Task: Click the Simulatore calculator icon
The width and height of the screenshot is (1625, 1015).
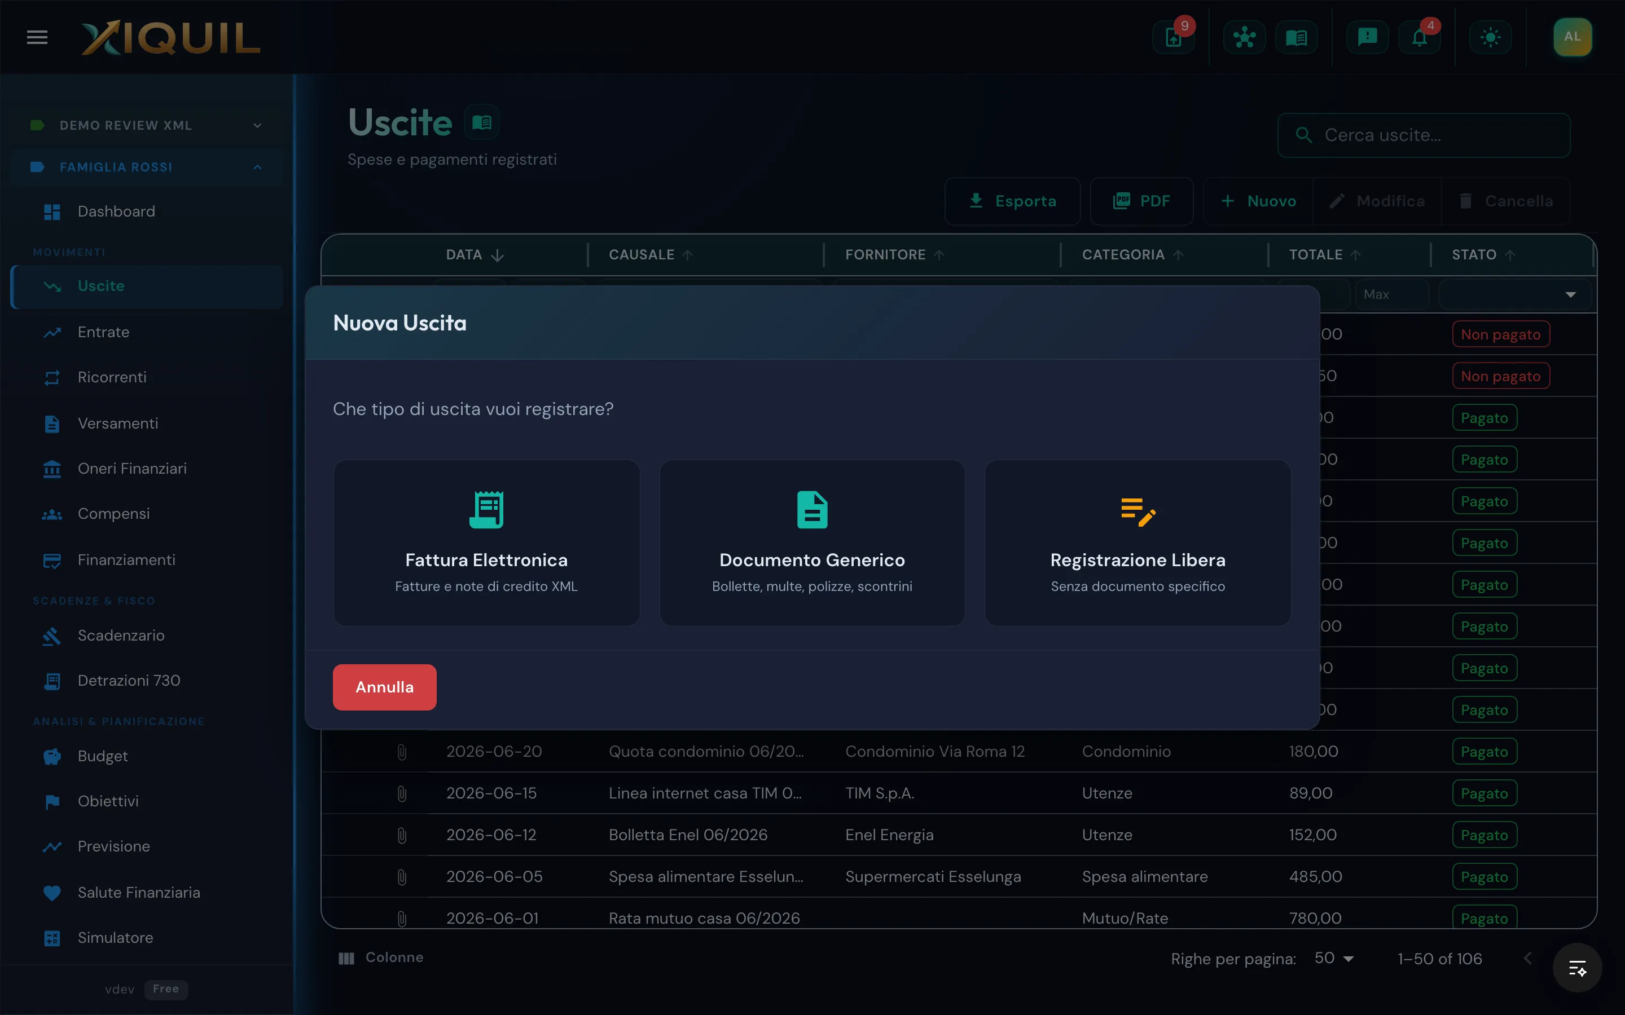Action: click(x=52, y=938)
